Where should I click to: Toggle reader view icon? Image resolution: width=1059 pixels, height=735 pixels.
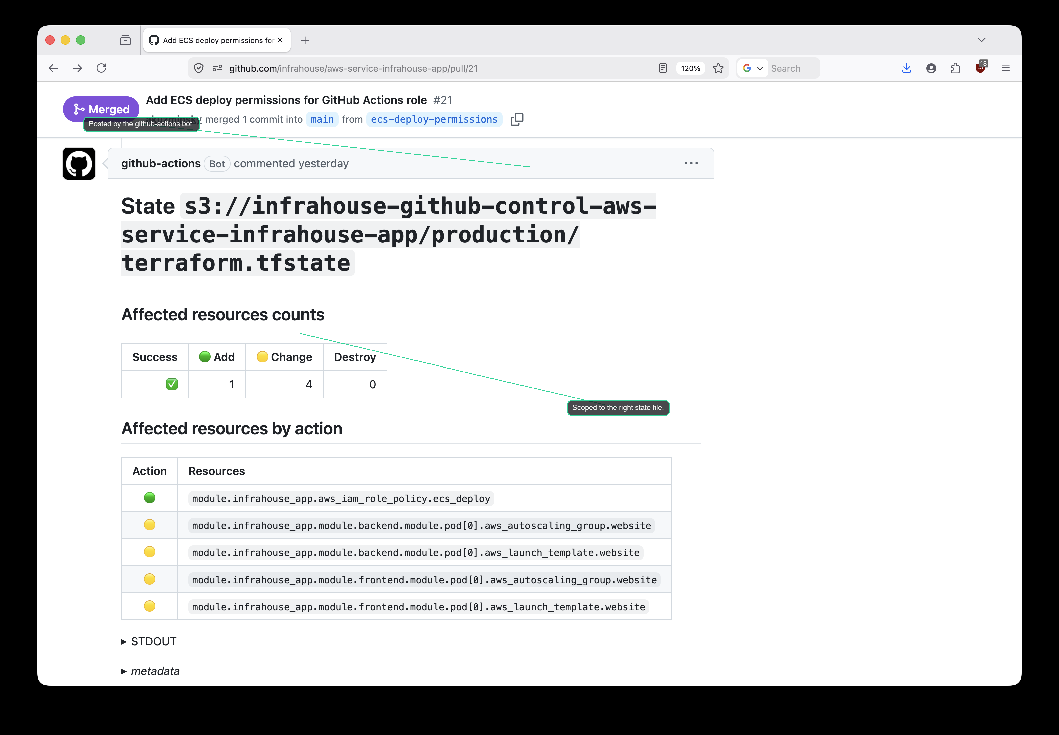click(x=663, y=68)
